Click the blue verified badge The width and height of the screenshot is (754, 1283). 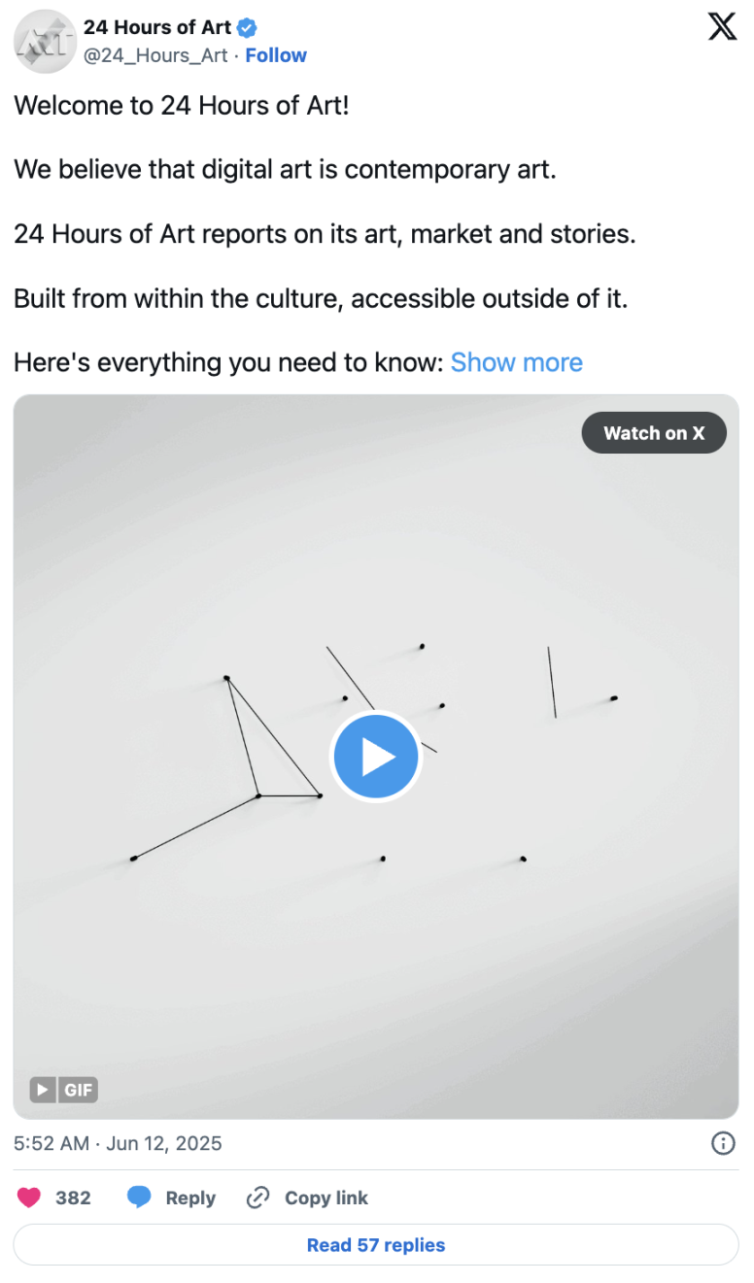pos(248,27)
